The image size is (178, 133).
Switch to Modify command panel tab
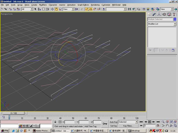point(154,14)
